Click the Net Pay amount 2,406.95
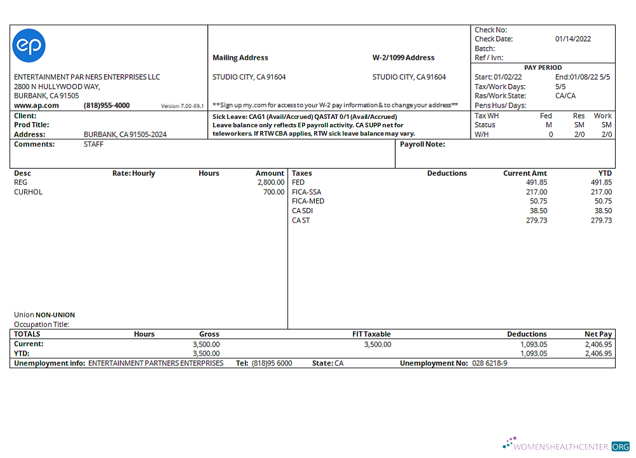 [597, 343]
